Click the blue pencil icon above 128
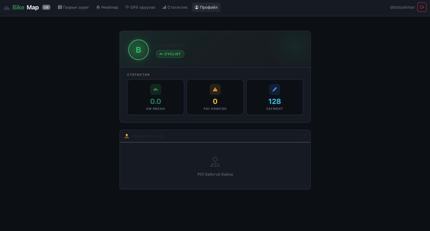The image size is (430, 231). click(274, 89)
